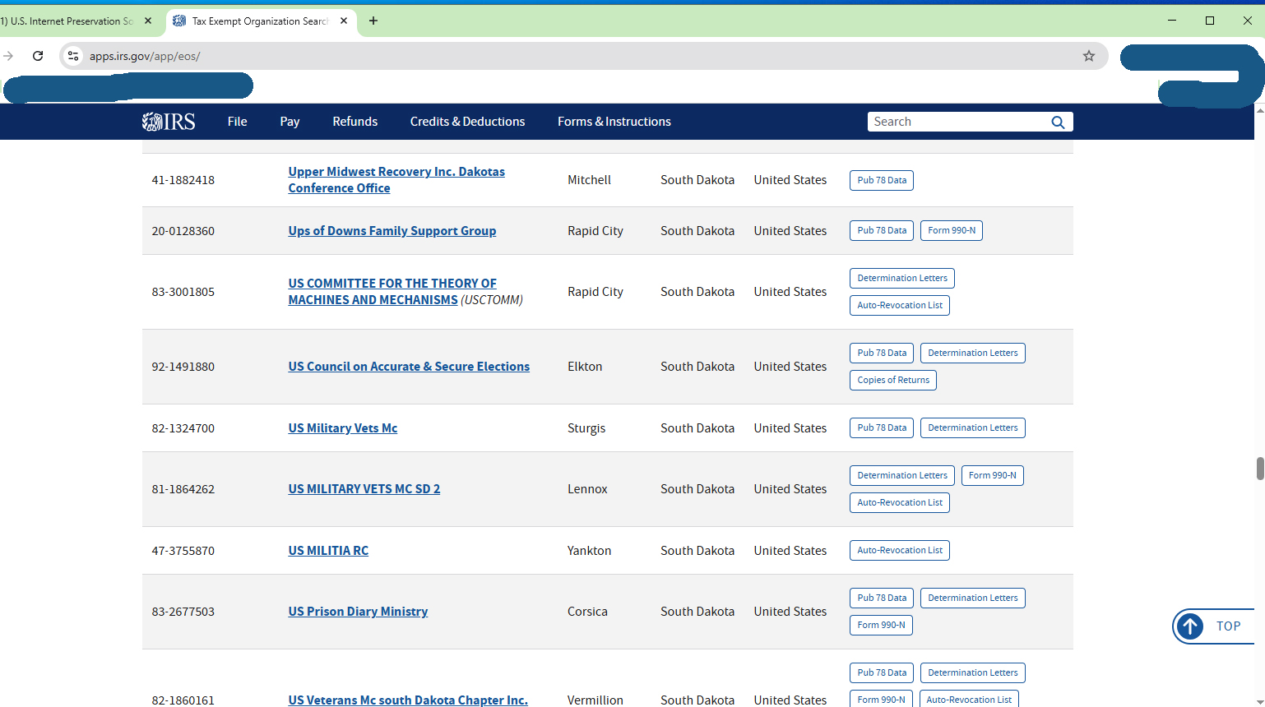This screenshot has width=1265, height=707.
Task: Open the Pay menu
Action: [290, 122]
